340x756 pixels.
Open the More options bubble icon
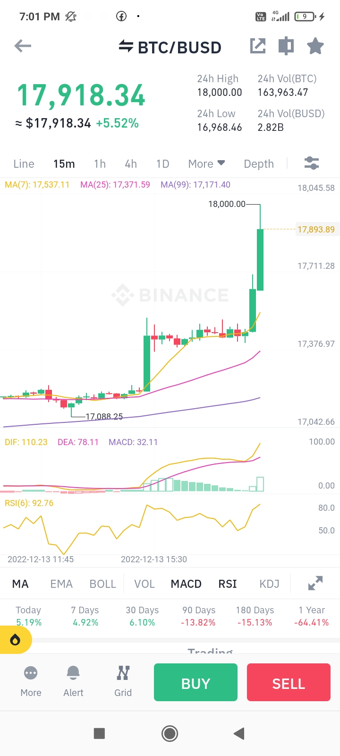tap(31, 681)
